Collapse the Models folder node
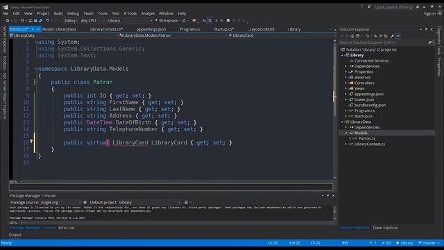444x250 pixels. pos(345,133)
